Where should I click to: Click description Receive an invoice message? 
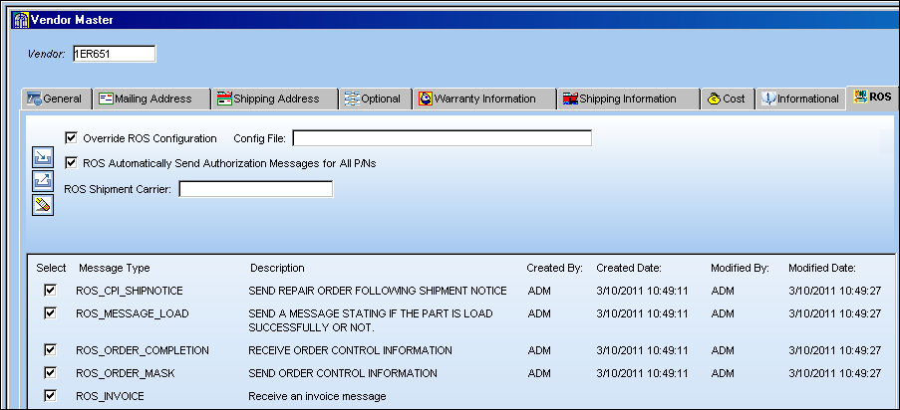317,396
